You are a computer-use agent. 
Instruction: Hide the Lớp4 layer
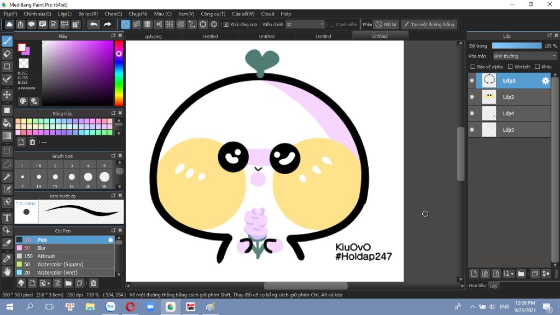472,114
